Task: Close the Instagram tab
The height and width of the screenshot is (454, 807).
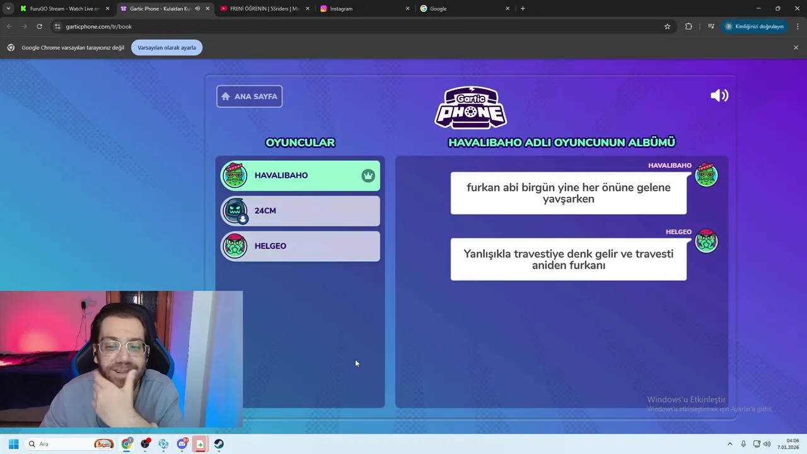Action: coord(407,9)
